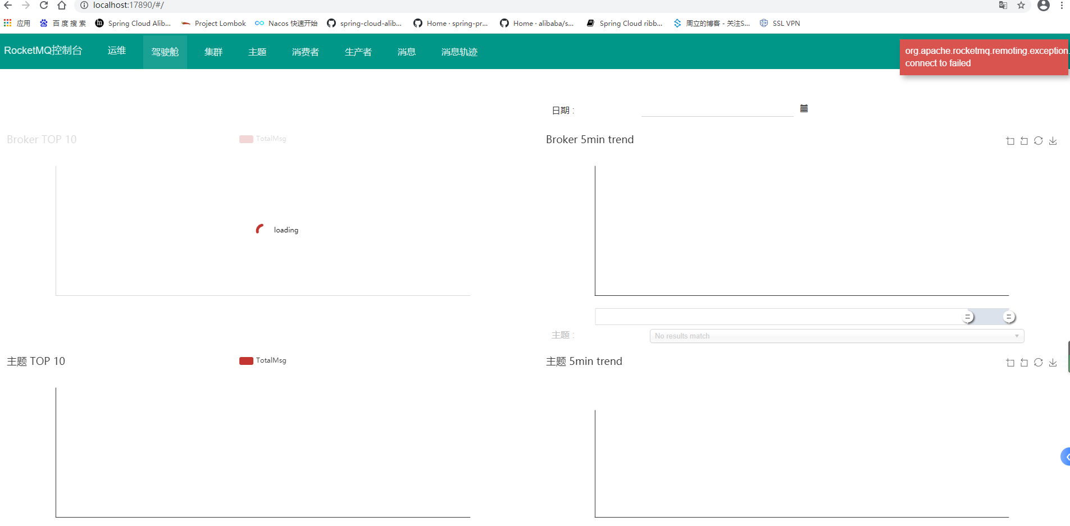This screenshot has width=1070, height=526.
Task: Open the Spring Cloud Alib... bookmark
Action: tap(133, 23)
